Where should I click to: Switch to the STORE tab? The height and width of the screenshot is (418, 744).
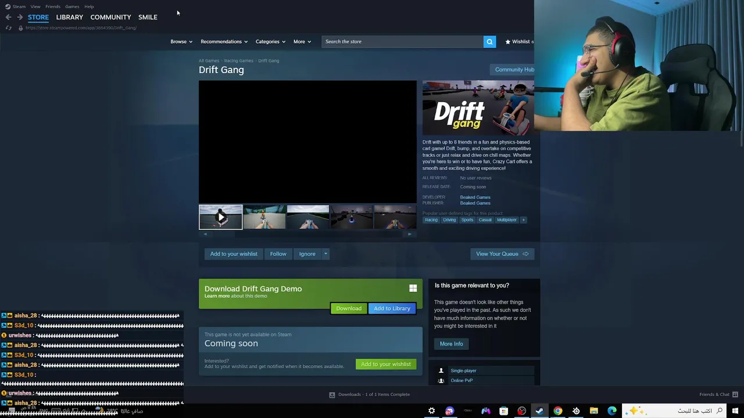point(38,17)
